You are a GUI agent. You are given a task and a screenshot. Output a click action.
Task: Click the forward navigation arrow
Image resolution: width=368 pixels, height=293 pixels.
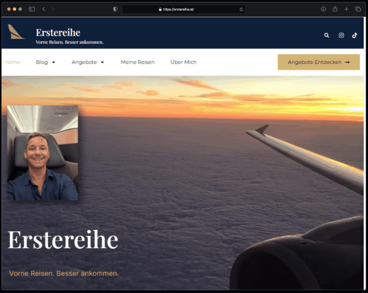click(x=53, y=9)
